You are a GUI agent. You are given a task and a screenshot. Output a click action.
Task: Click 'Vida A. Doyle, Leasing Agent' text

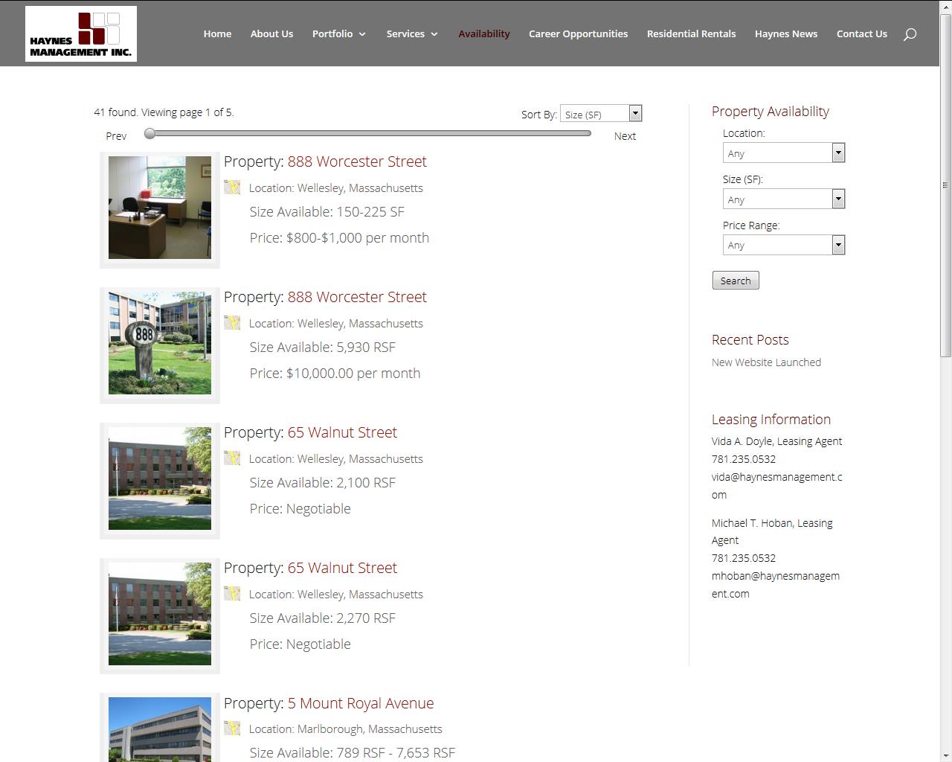pyautogui.click(x=776, y=441)
